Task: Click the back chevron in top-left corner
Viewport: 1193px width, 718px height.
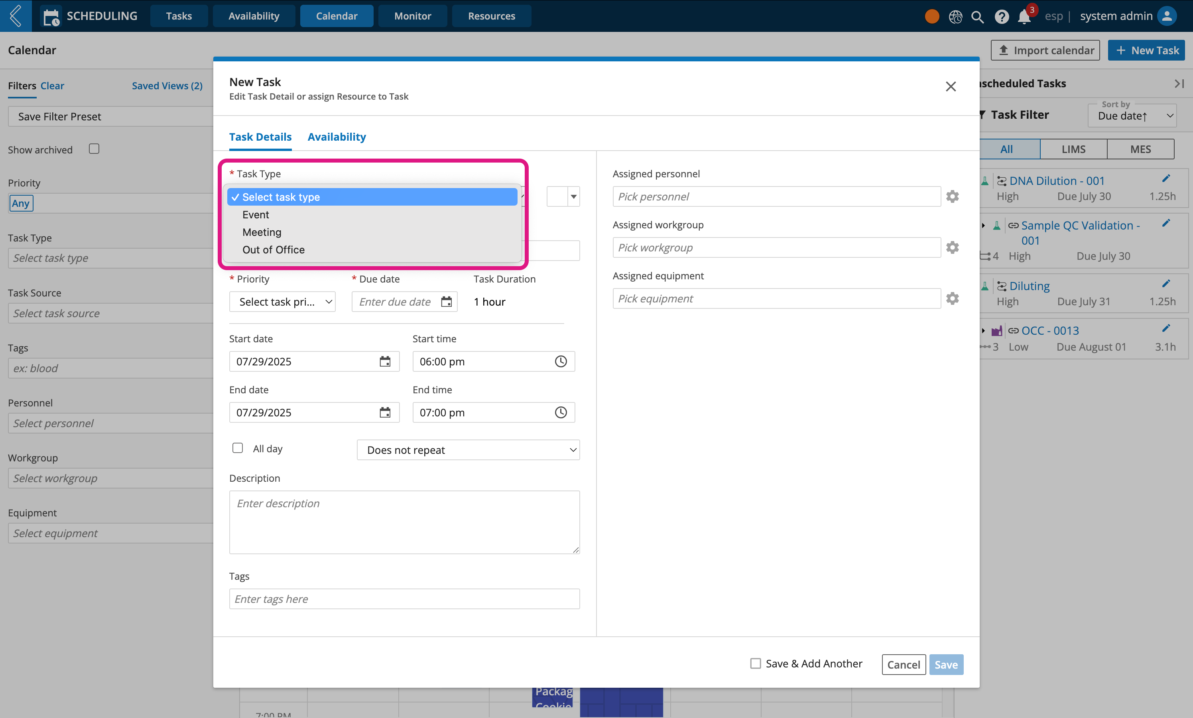Action: [x=16, y=16]
